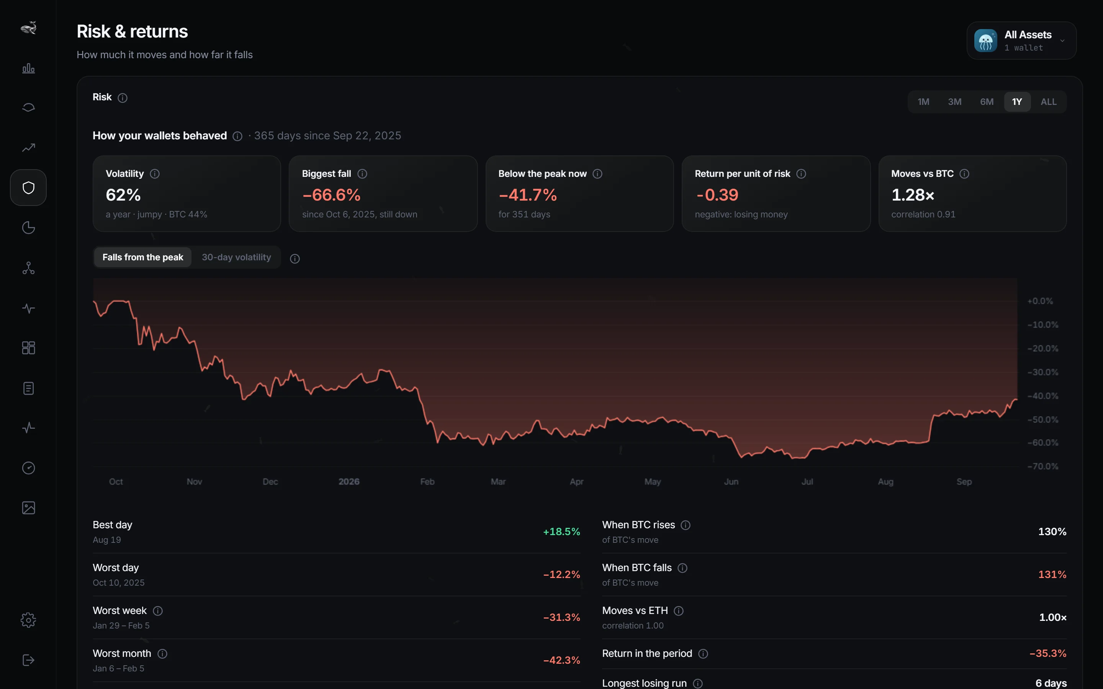The height and width of the screenshot is (689, 1103).
Task: Select Falls from the peak tab
Action: tap(142, 258)
